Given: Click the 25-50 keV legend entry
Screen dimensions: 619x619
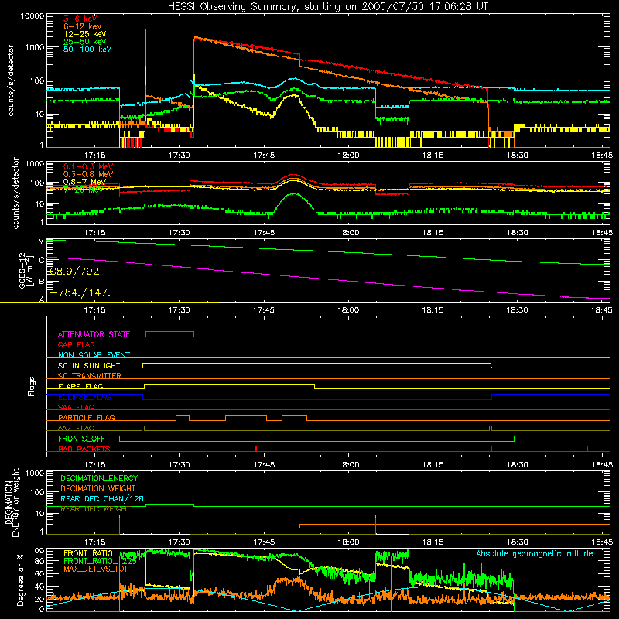Looking at the screenshot, I should coord(84,42).
